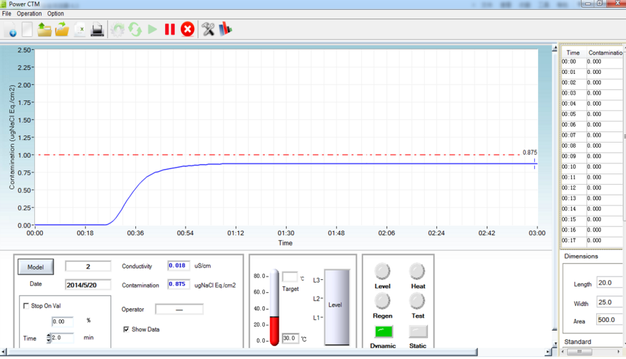626x359 pixels.
Task: Click the Time value stepper arrows
Action: coord(48,338)
